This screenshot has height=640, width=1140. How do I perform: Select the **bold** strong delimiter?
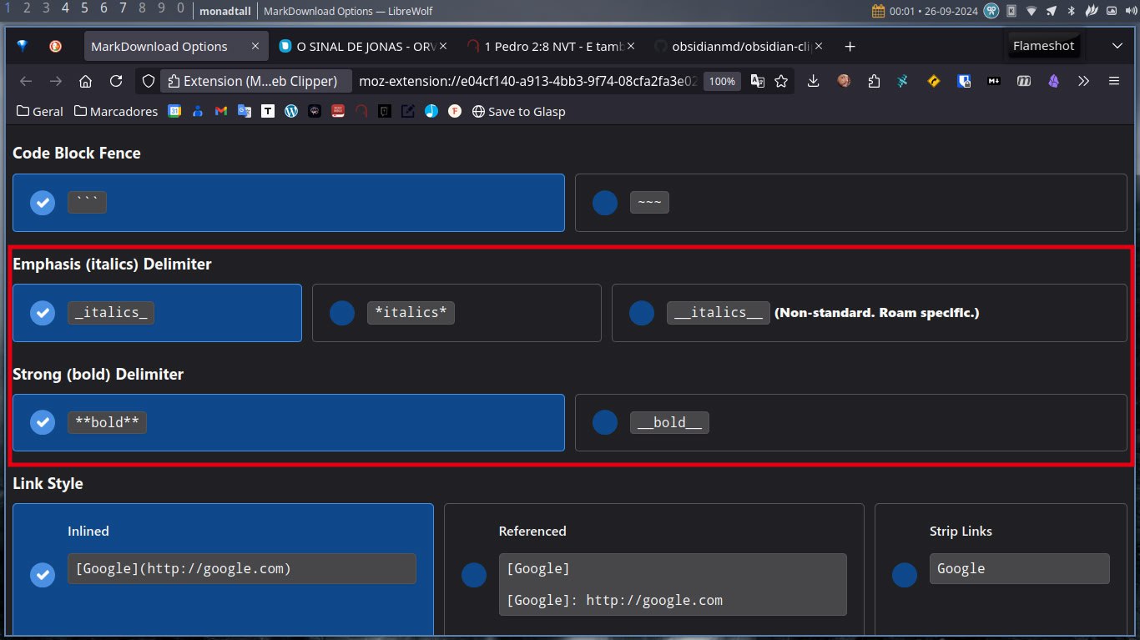tap(289, 423)
